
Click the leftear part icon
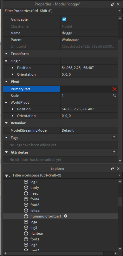tap(26, 211)
